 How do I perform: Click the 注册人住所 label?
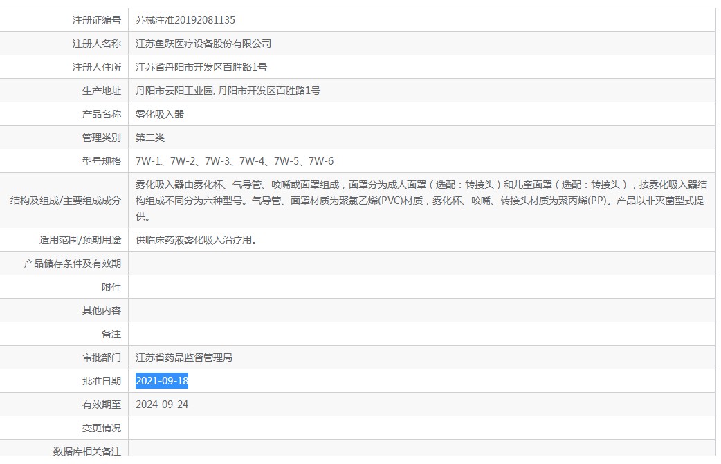click(97, 67)
